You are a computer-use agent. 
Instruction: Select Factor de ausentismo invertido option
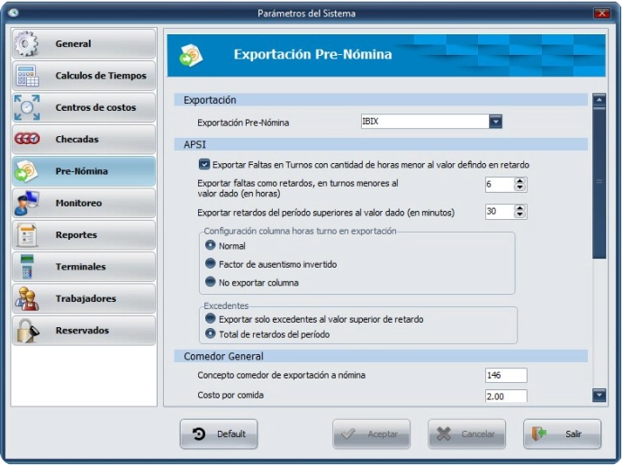(211, 264)
